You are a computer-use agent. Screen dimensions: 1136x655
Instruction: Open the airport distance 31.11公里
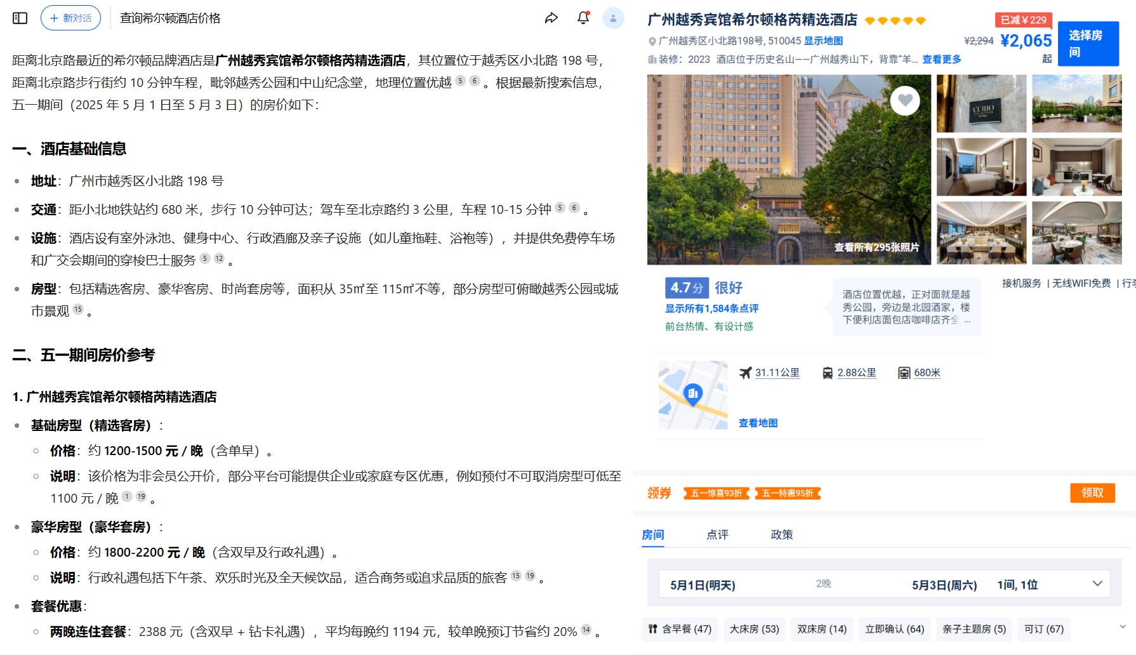click(777, 373)
